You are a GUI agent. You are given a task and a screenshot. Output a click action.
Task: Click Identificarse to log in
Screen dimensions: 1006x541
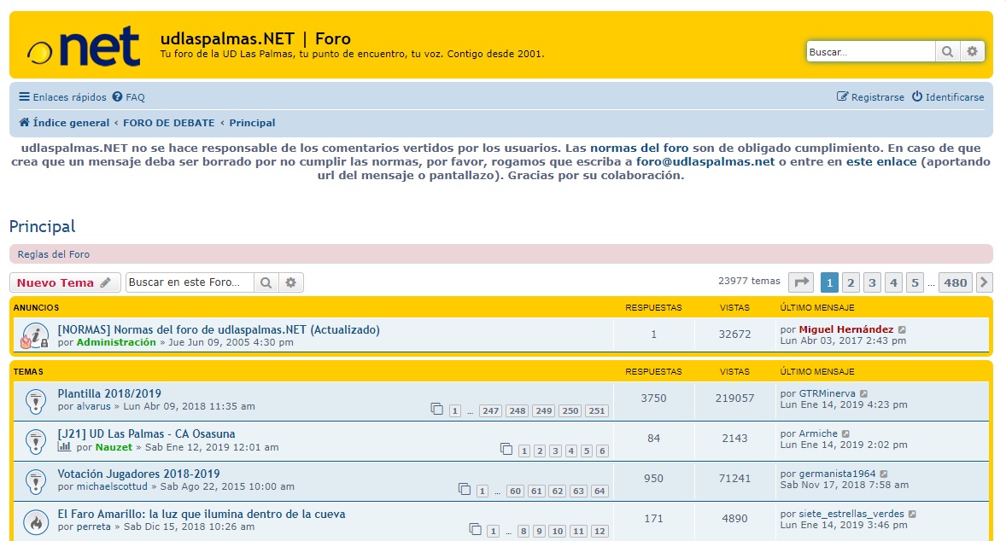tap(948, 96)
